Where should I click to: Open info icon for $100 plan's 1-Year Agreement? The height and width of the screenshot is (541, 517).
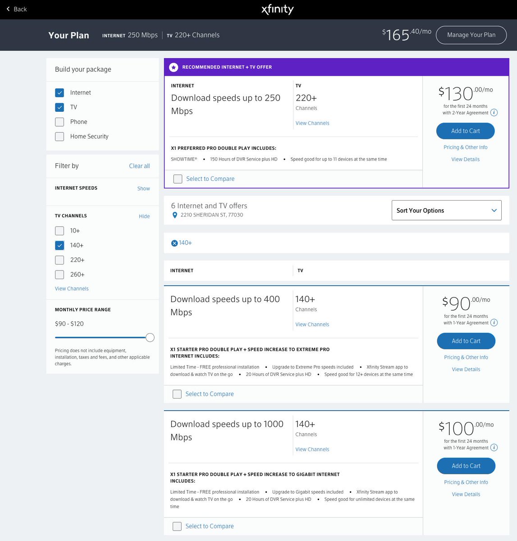coord(494,448)
